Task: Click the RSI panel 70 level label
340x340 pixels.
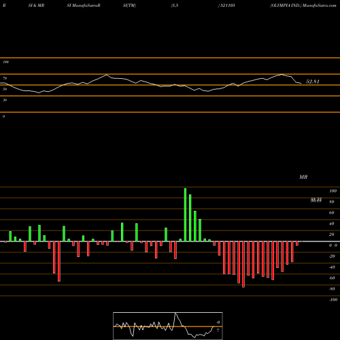Action: 5,78
